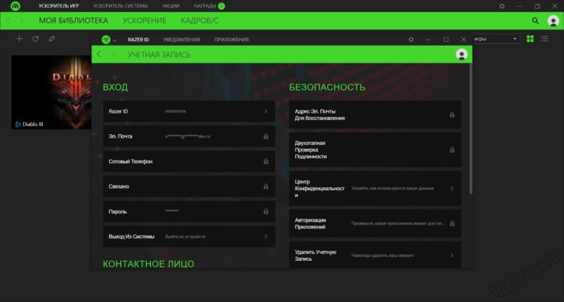Click lock icon on Сотовый Телефон row

(266, 161)
